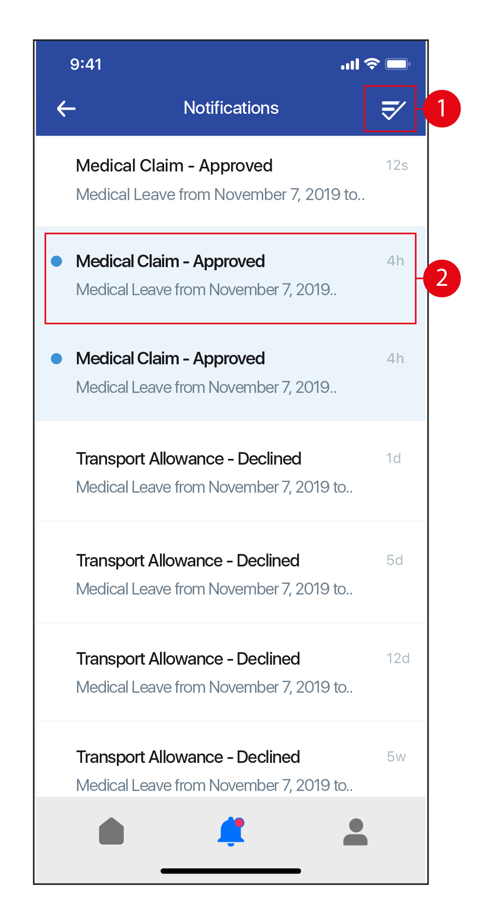Click the blue unread dot on the second unread claim
Screen dimensions: 494x924
tap(57, 359)
